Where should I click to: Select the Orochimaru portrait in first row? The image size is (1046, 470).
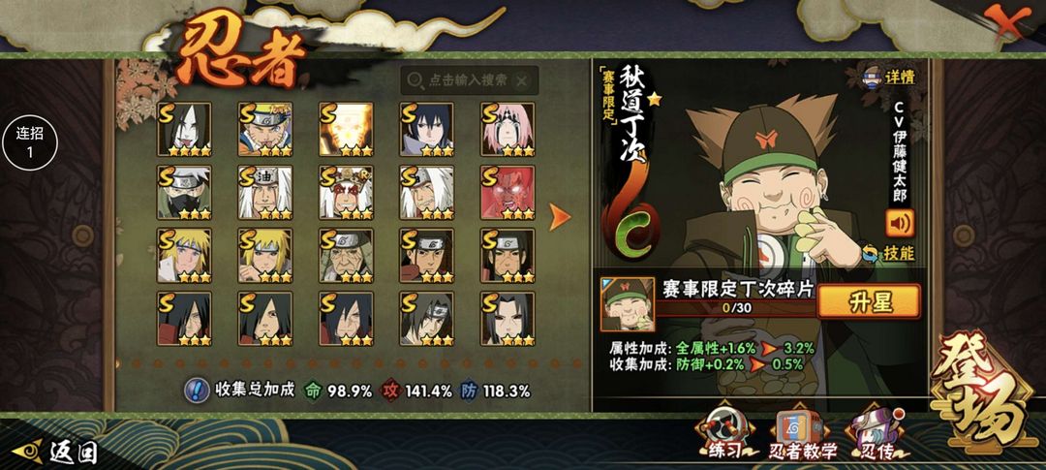184,130
